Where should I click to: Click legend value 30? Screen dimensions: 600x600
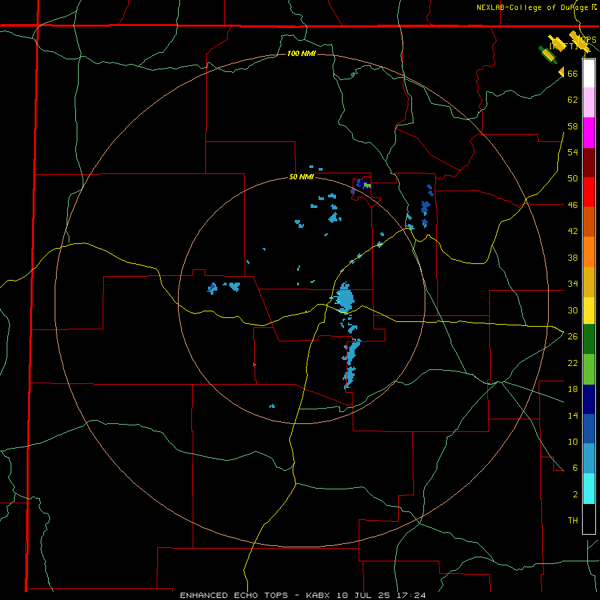coord(573,310)
